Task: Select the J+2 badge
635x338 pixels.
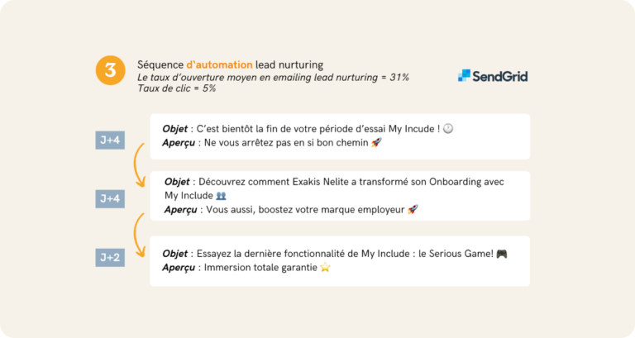Action: [110, 258]
